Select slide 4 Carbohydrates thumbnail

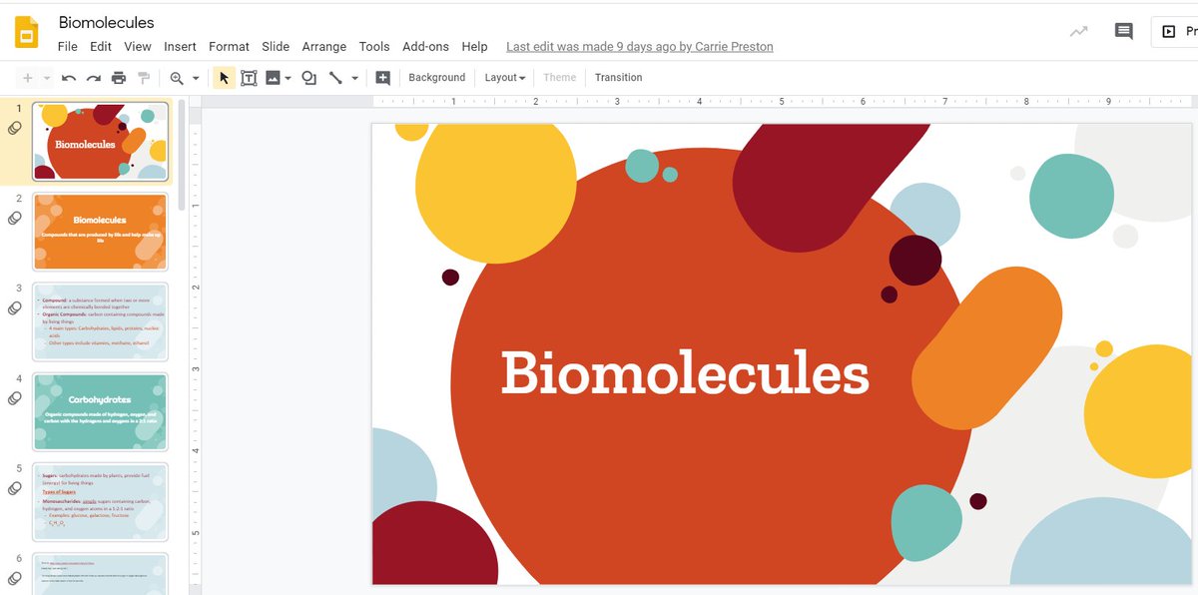100,411
